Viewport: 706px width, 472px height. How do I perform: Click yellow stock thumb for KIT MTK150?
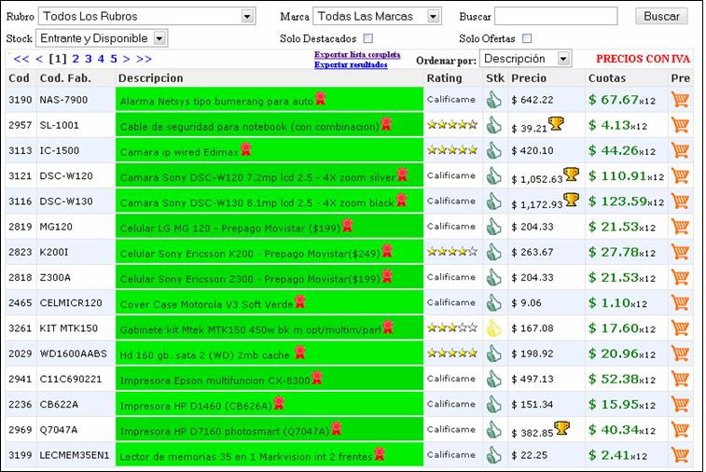coord(494,328)
